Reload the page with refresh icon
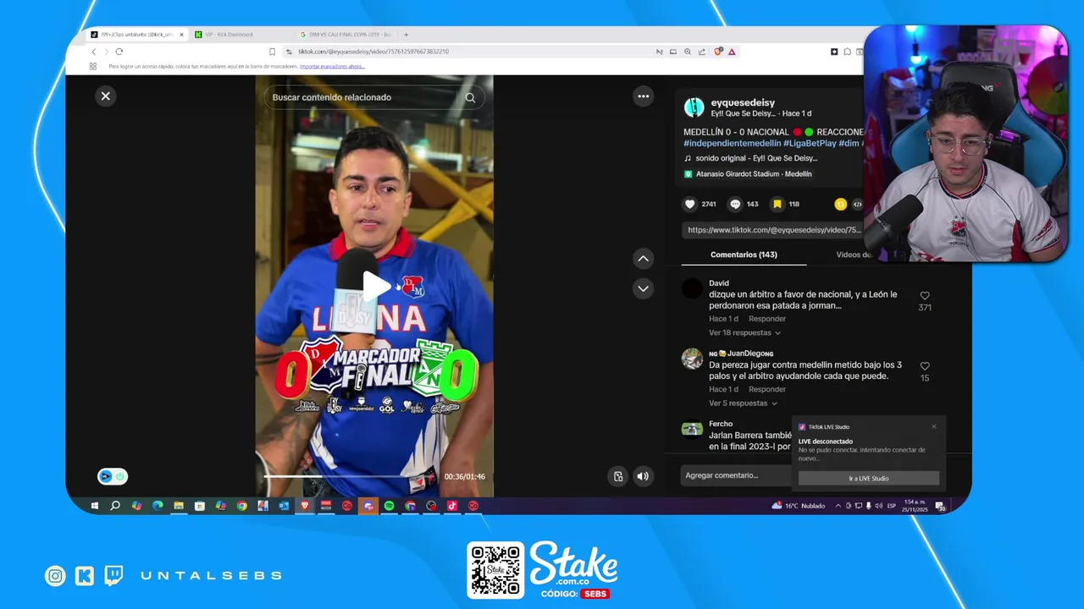Screen dimensions: 1084x609 pos(119,52)
